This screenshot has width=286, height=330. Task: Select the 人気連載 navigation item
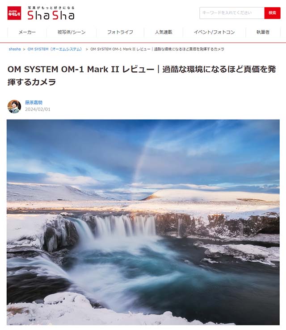pyautogui.click(x=164, y=32)
